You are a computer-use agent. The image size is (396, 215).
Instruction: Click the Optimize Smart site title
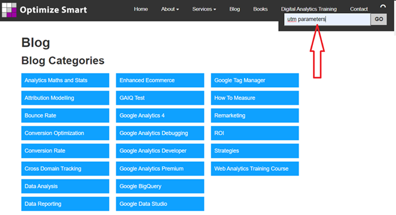(53, 10)
